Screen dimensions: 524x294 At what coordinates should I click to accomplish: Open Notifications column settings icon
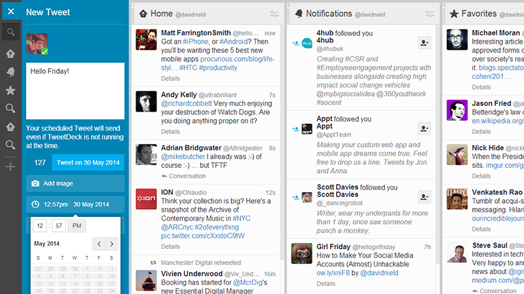(x=430, y=14)
